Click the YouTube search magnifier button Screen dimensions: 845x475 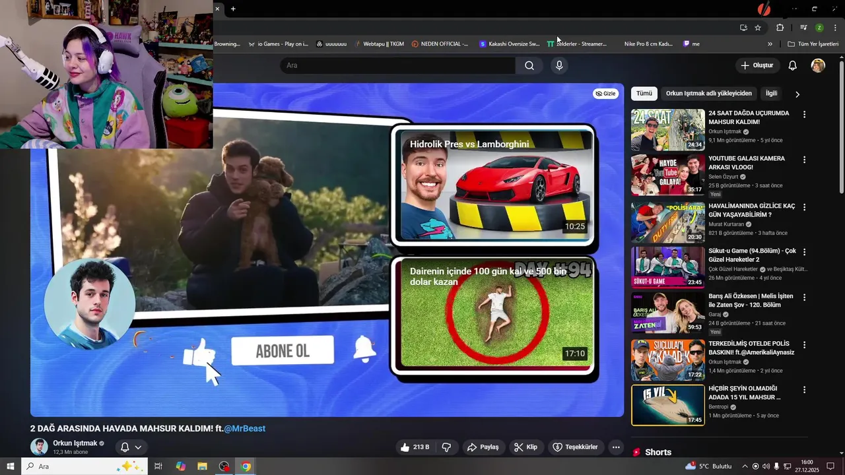[x=529, y=65]
